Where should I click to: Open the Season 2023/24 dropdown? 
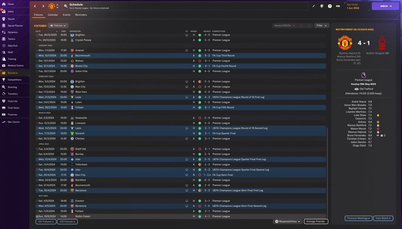284,26
